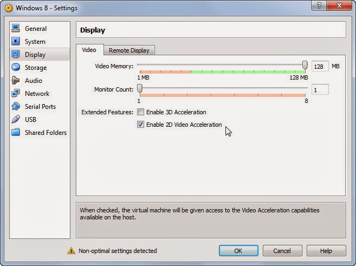This screenshot has width=356, height=266.
Task: Click the Display screen icon in sidebar
Action: pos(15,54)
